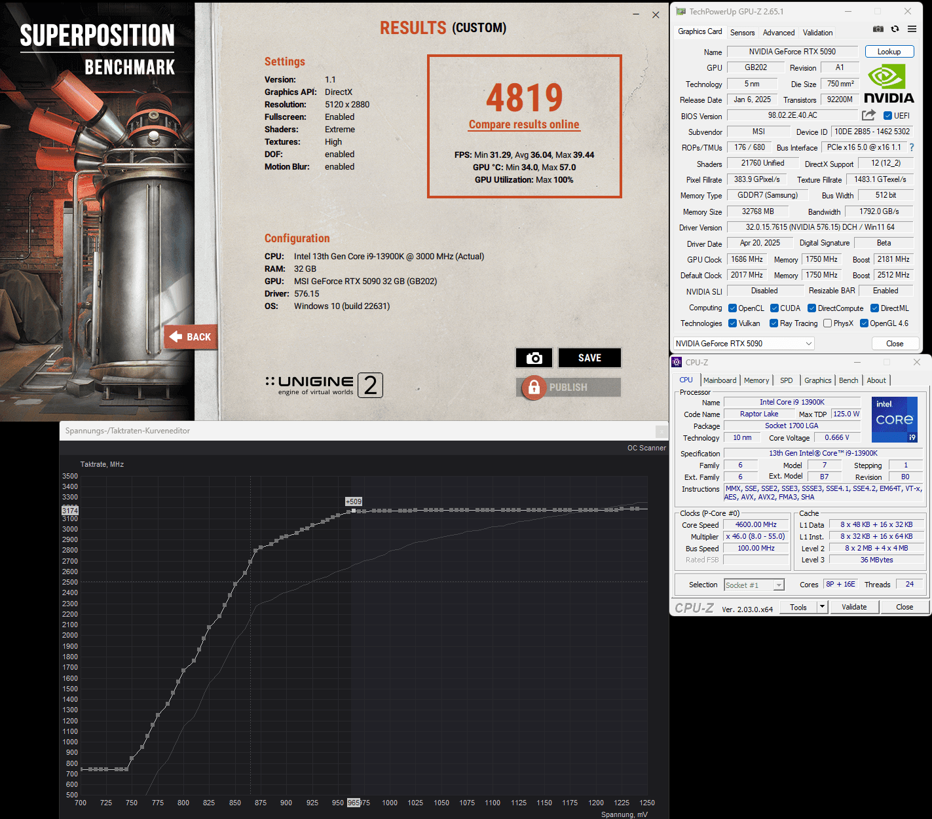Image resolution: width=932 pixels, height=819 pixels.
Task: Open the GPU selection dropdown in GPU-Z
Action: point(743,343)
